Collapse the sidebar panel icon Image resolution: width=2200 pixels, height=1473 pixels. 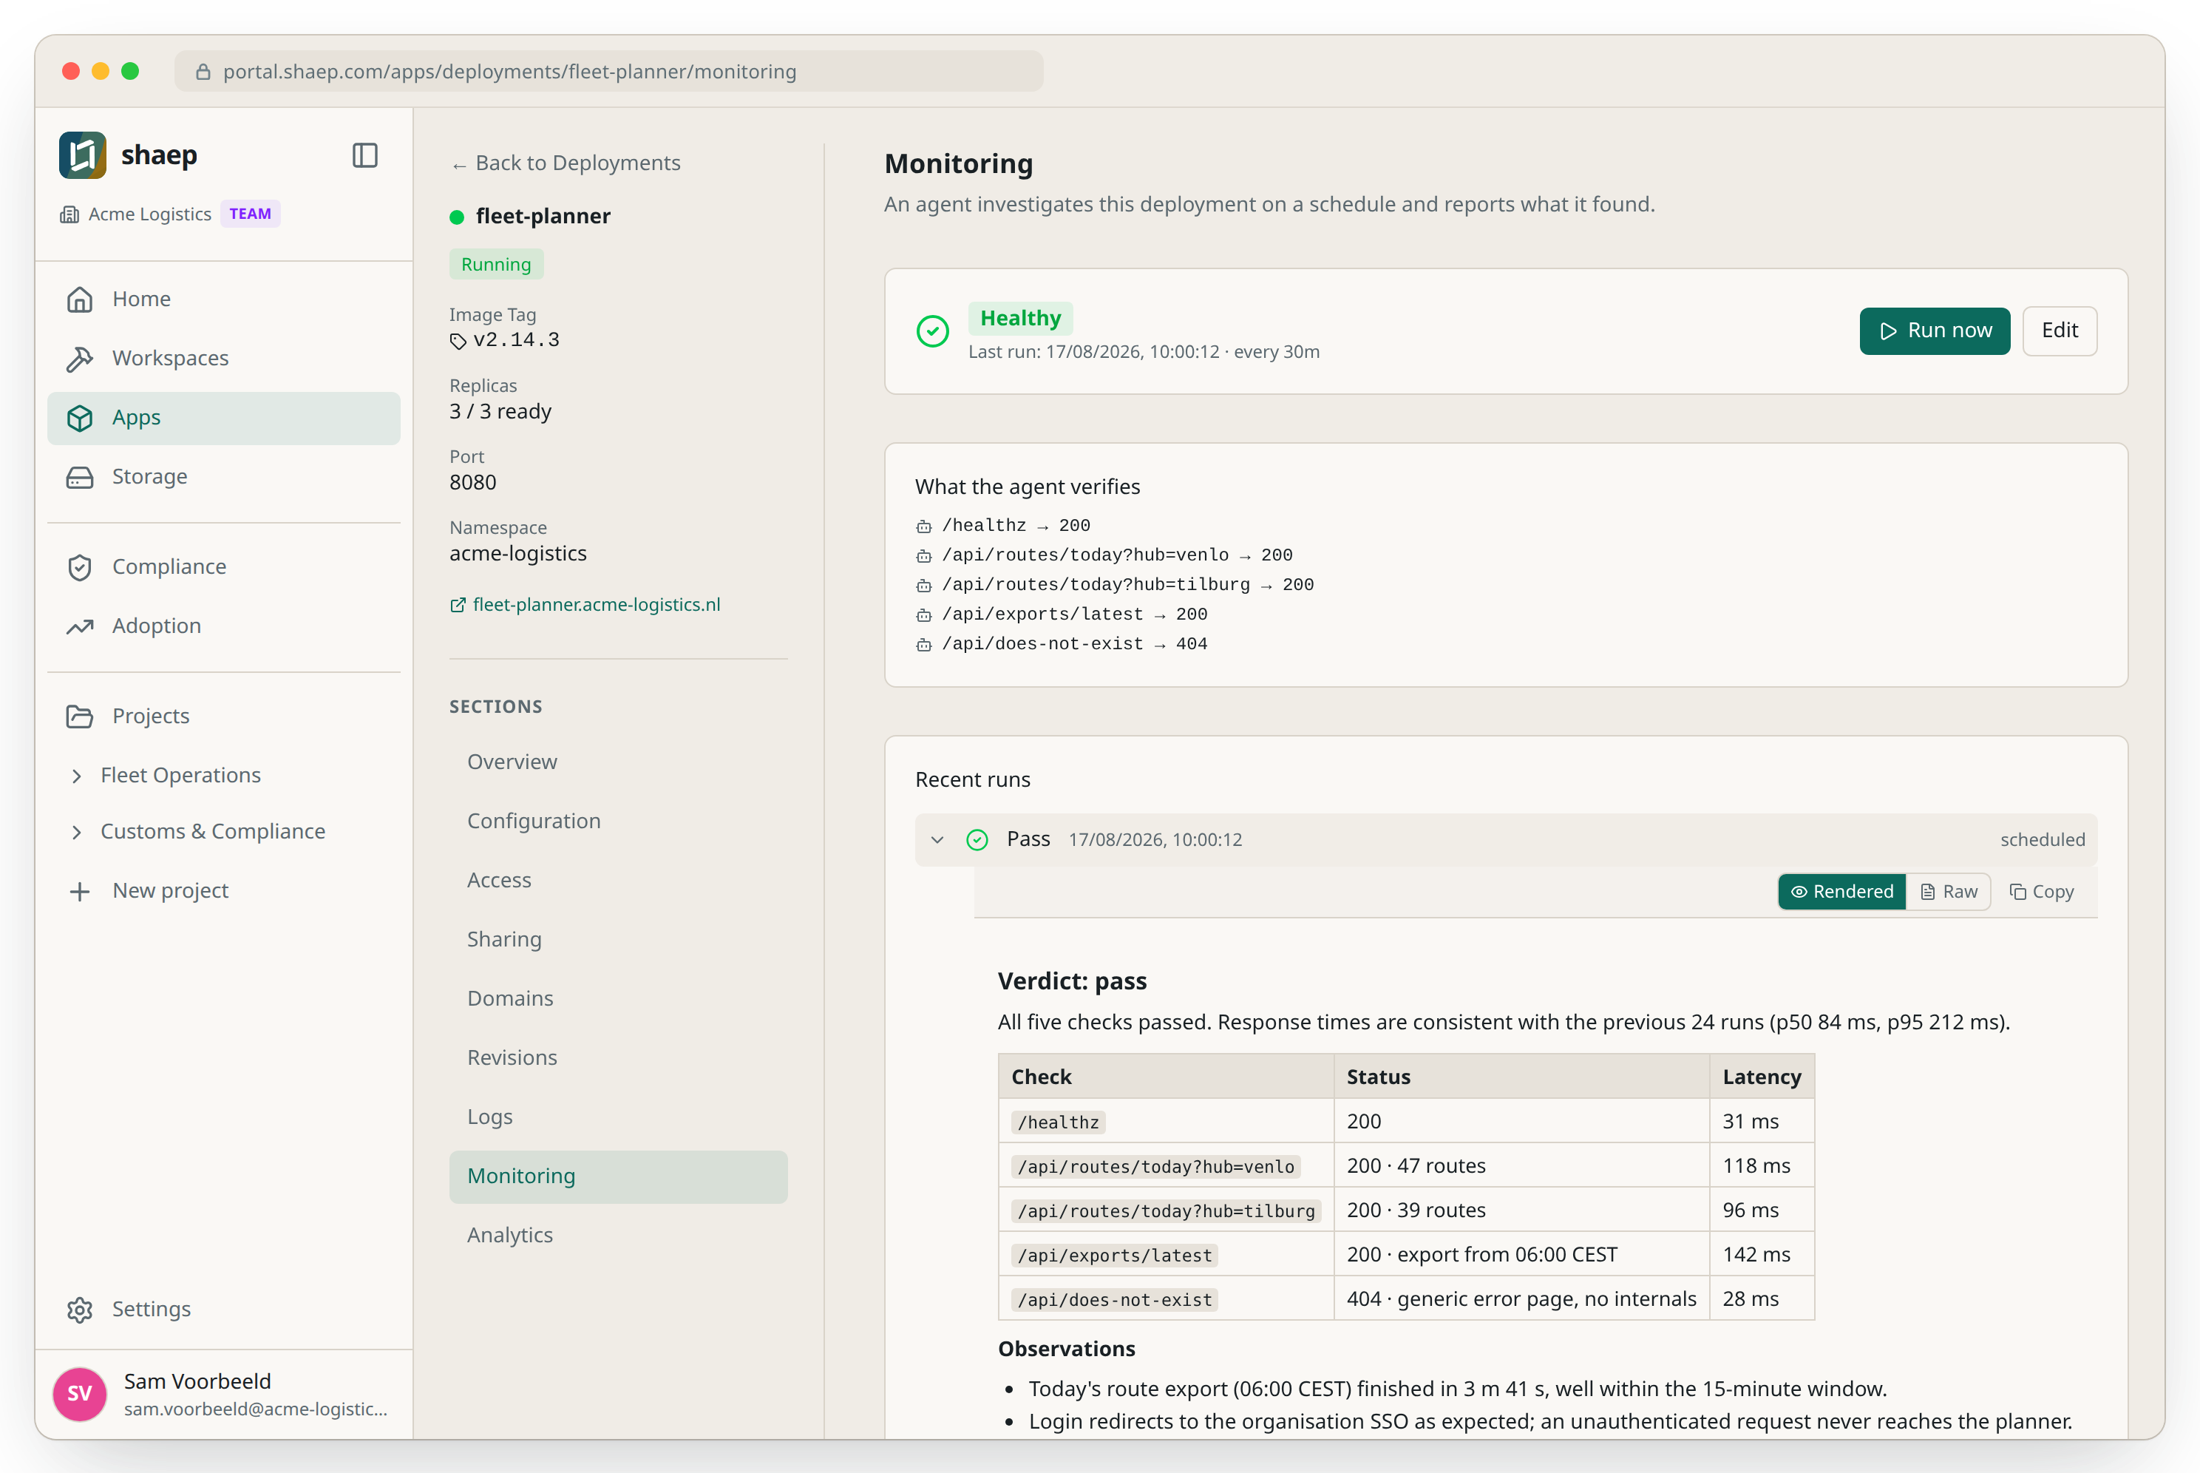coord(364,155)
